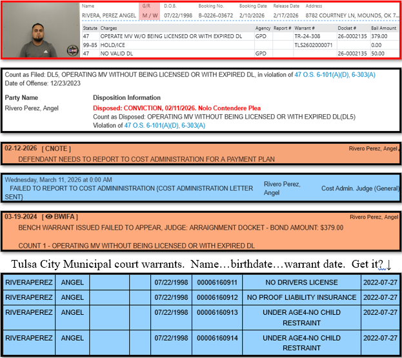Click the eye icon beside BWIFA
Screen dimensions: 402x358
point(48,217)
